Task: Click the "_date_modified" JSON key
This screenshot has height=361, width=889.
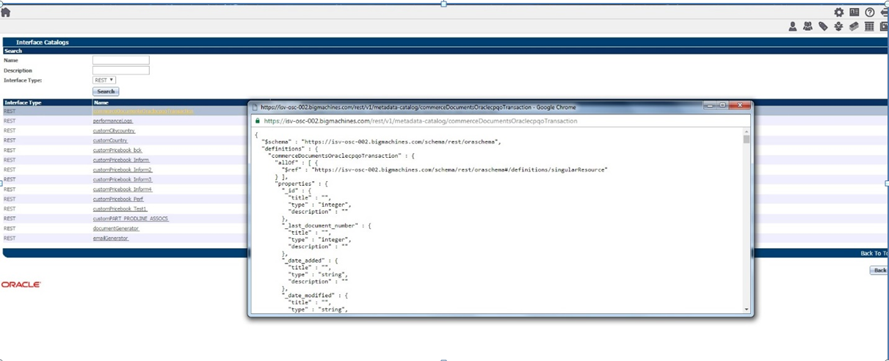Action: (x=309, y=295)
